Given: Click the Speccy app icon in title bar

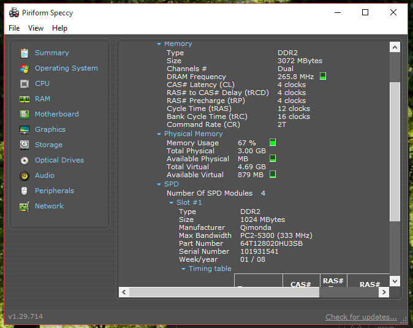Looking at the screenshot, I should pyautogui.click(x=14, y=13).
